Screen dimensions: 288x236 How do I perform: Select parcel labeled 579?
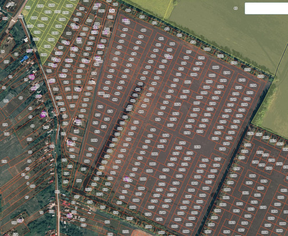pos(101,107)
